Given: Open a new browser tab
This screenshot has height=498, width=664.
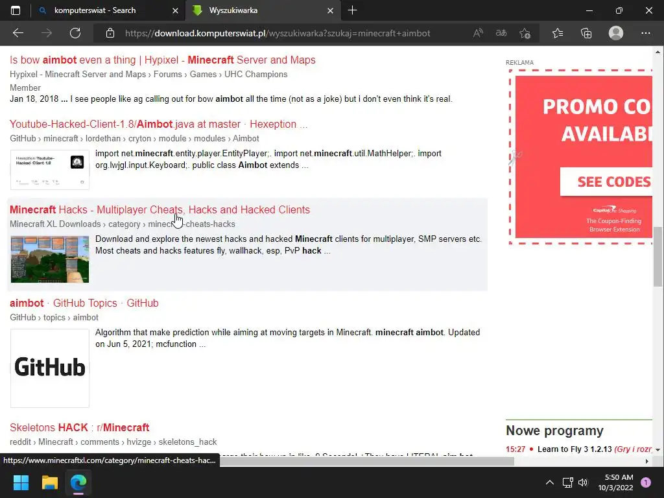Looking at the screenshot, I should point(352,10).
